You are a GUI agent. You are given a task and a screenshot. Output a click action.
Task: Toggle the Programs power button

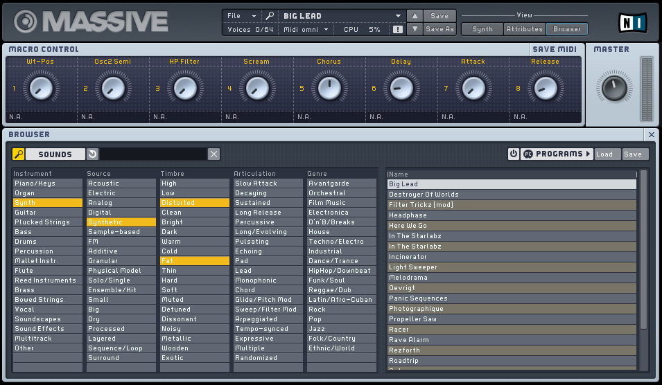point(514,154)
